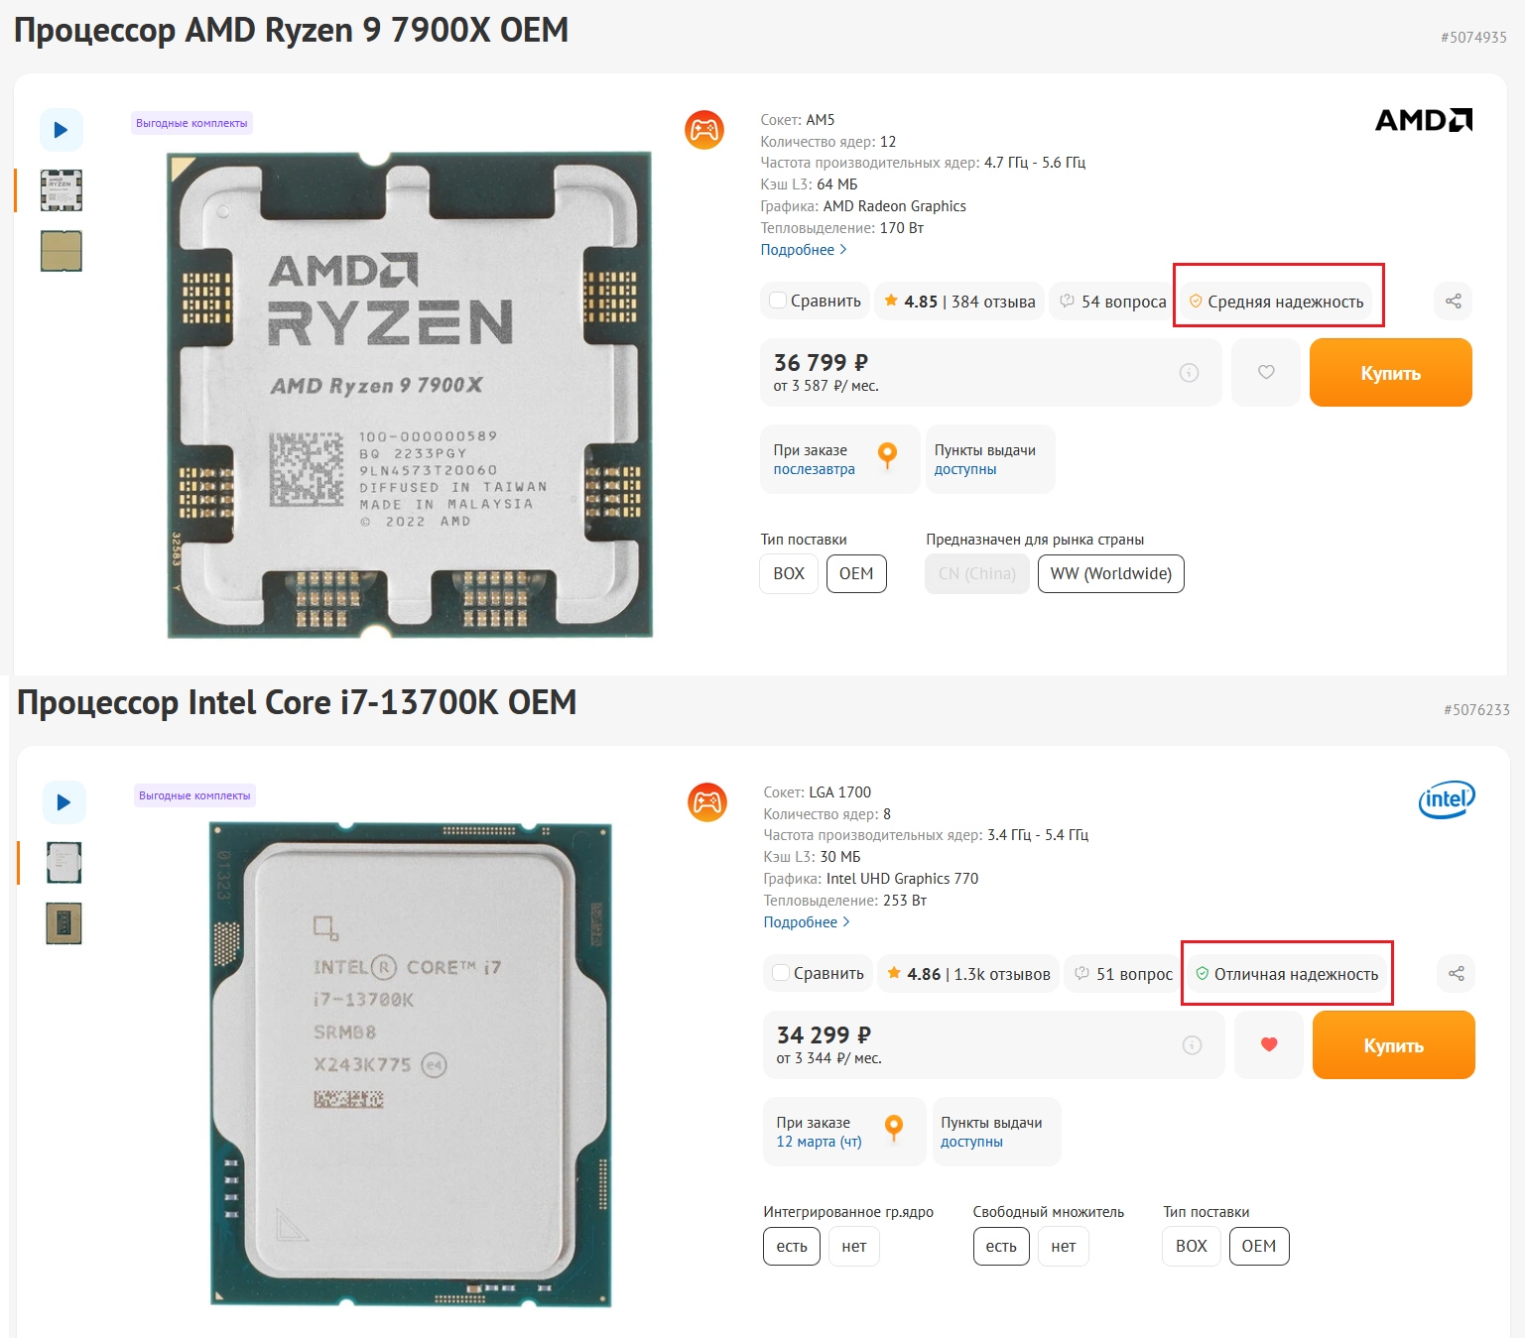Select WW (Worldwide) market option
The image size is (1525, 1338).
[1111, 573]
